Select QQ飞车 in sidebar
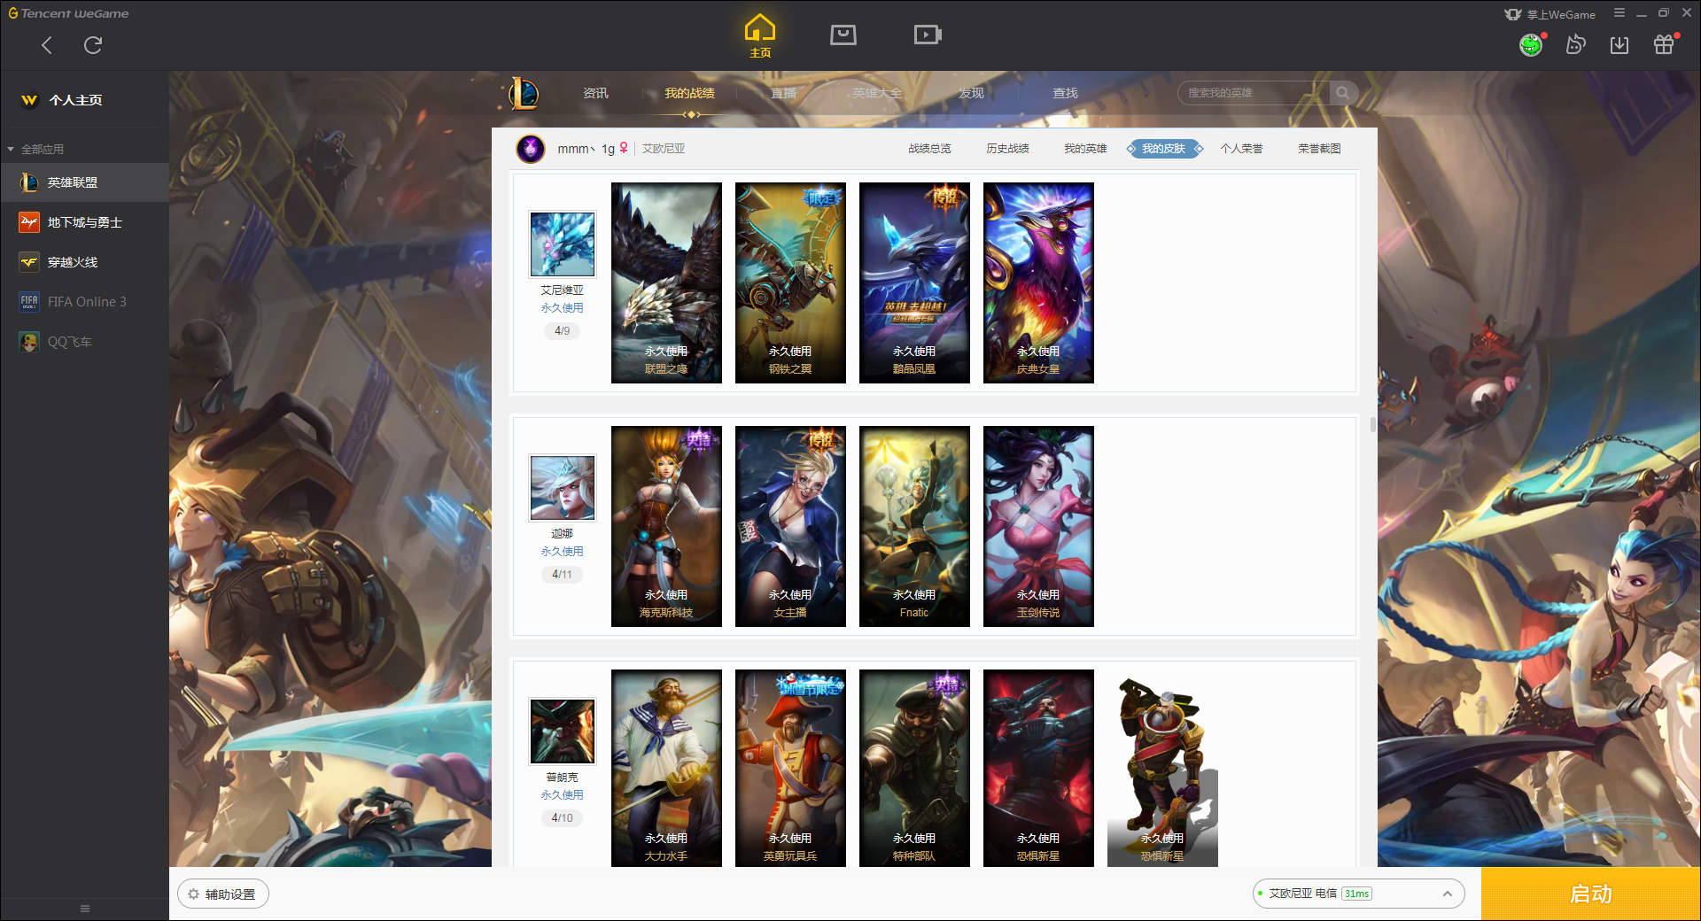The image size is (1701, 921). 84,342
